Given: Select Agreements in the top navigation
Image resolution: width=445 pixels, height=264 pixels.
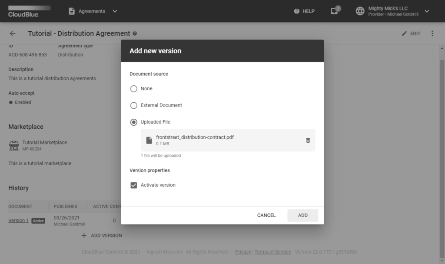Looking at the screenshot, I should coord(92,11).
